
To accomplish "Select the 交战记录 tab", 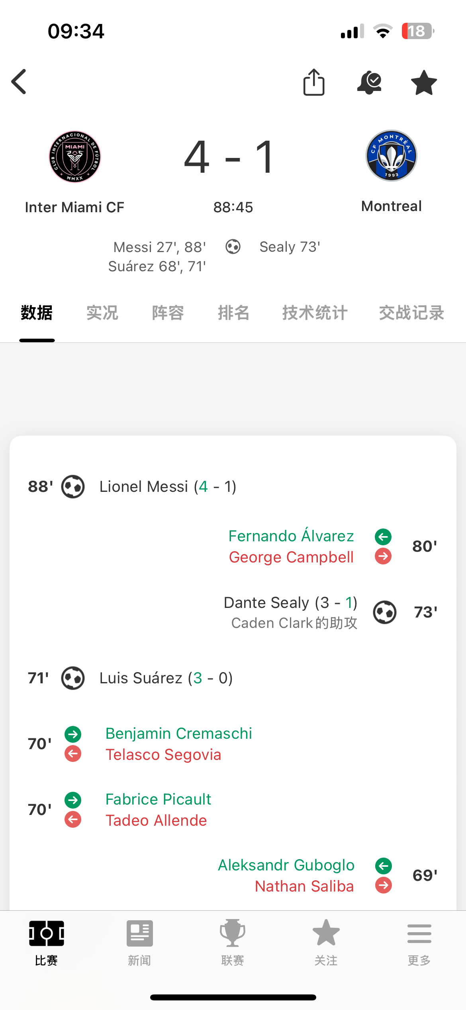I will (x=411, y=313).
